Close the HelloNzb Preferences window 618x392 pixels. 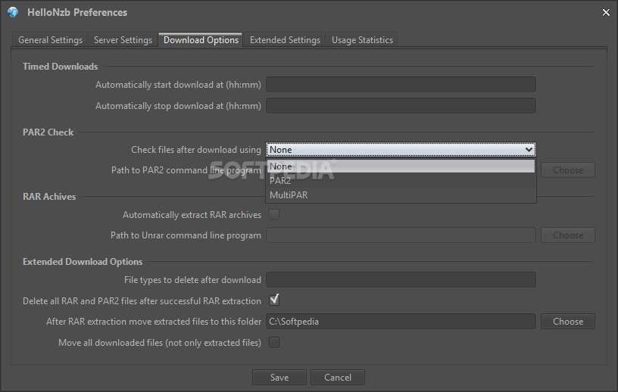click(x=606, y=13)
